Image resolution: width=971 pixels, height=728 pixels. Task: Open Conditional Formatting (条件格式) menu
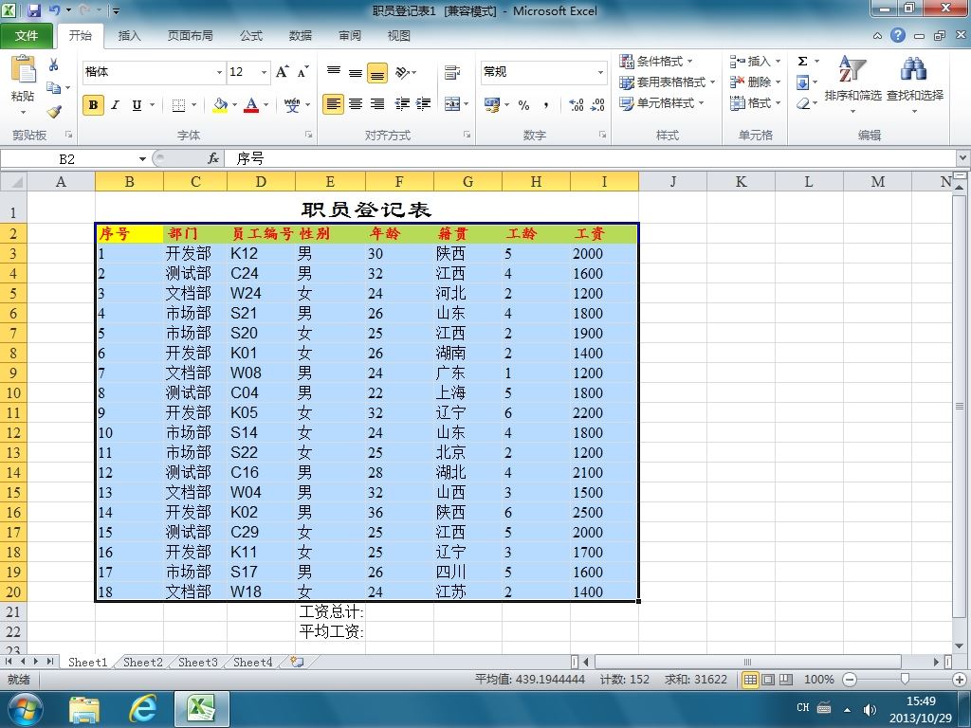(x=656, y=61)
